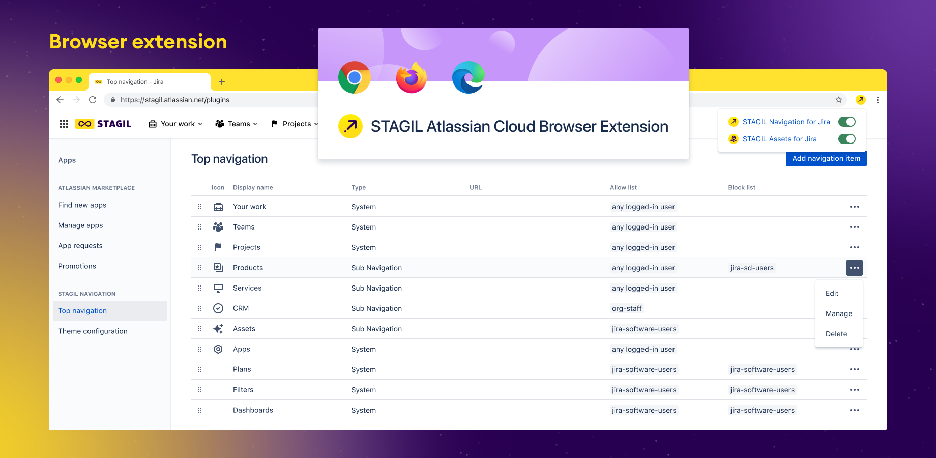
Task: Click the Plans display name
Action: [x=242, y=369]
